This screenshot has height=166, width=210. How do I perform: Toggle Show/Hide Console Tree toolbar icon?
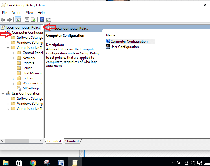click(18, 20)
